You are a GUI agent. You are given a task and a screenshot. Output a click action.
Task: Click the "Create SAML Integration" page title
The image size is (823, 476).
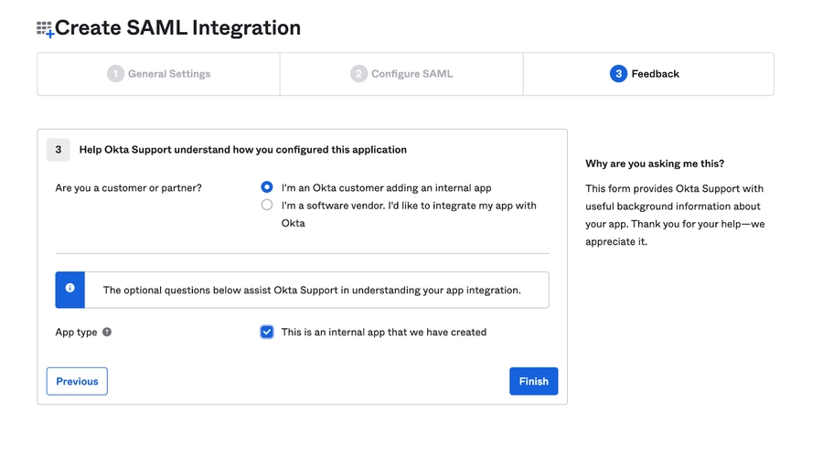tap(177, 28)
